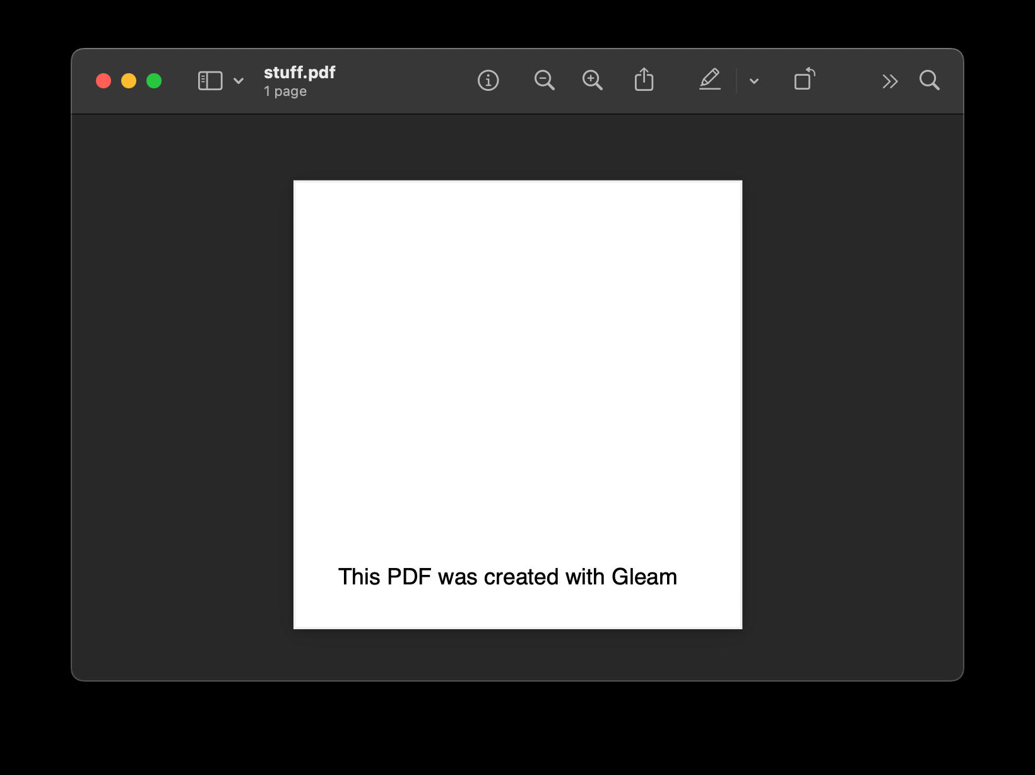Expand the Markup options dropdown arrow
Viewport: 1035px width, 775px height.
[754, 81]
